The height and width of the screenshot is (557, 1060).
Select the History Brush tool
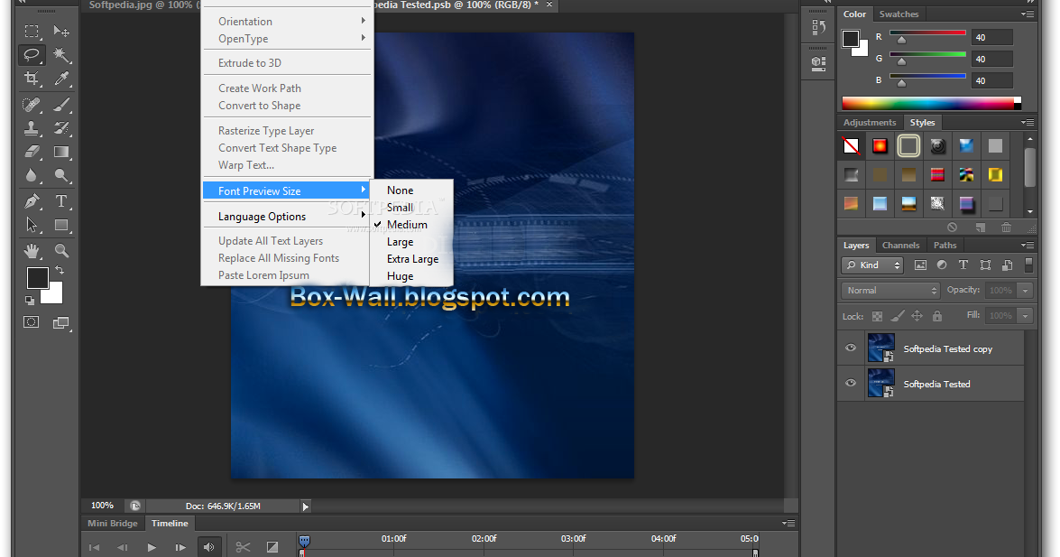pyautogui.click(x=61, y=128)
